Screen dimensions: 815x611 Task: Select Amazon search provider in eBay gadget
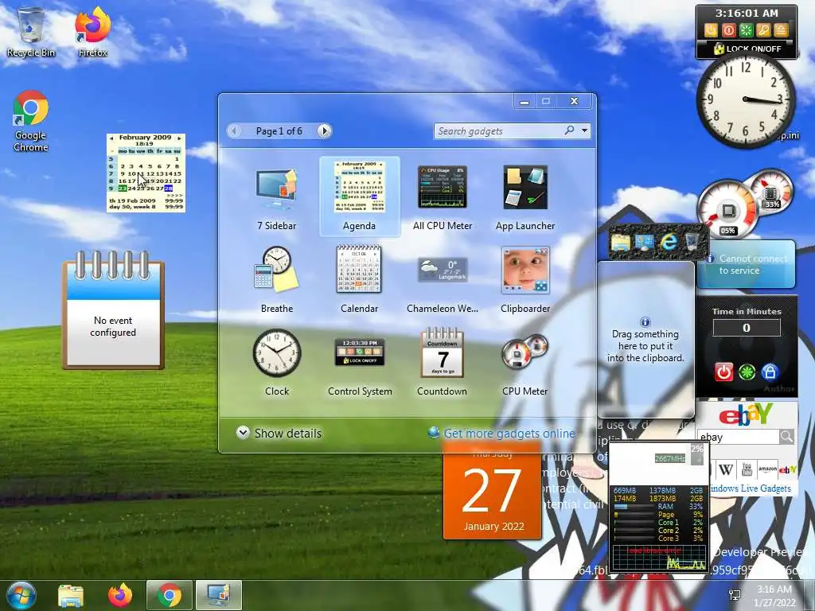click(x=767, y=470)
